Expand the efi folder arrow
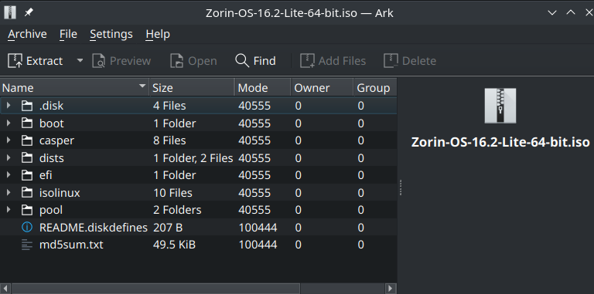The width and height of the screenshot is (594, 294). click(9, 175)
